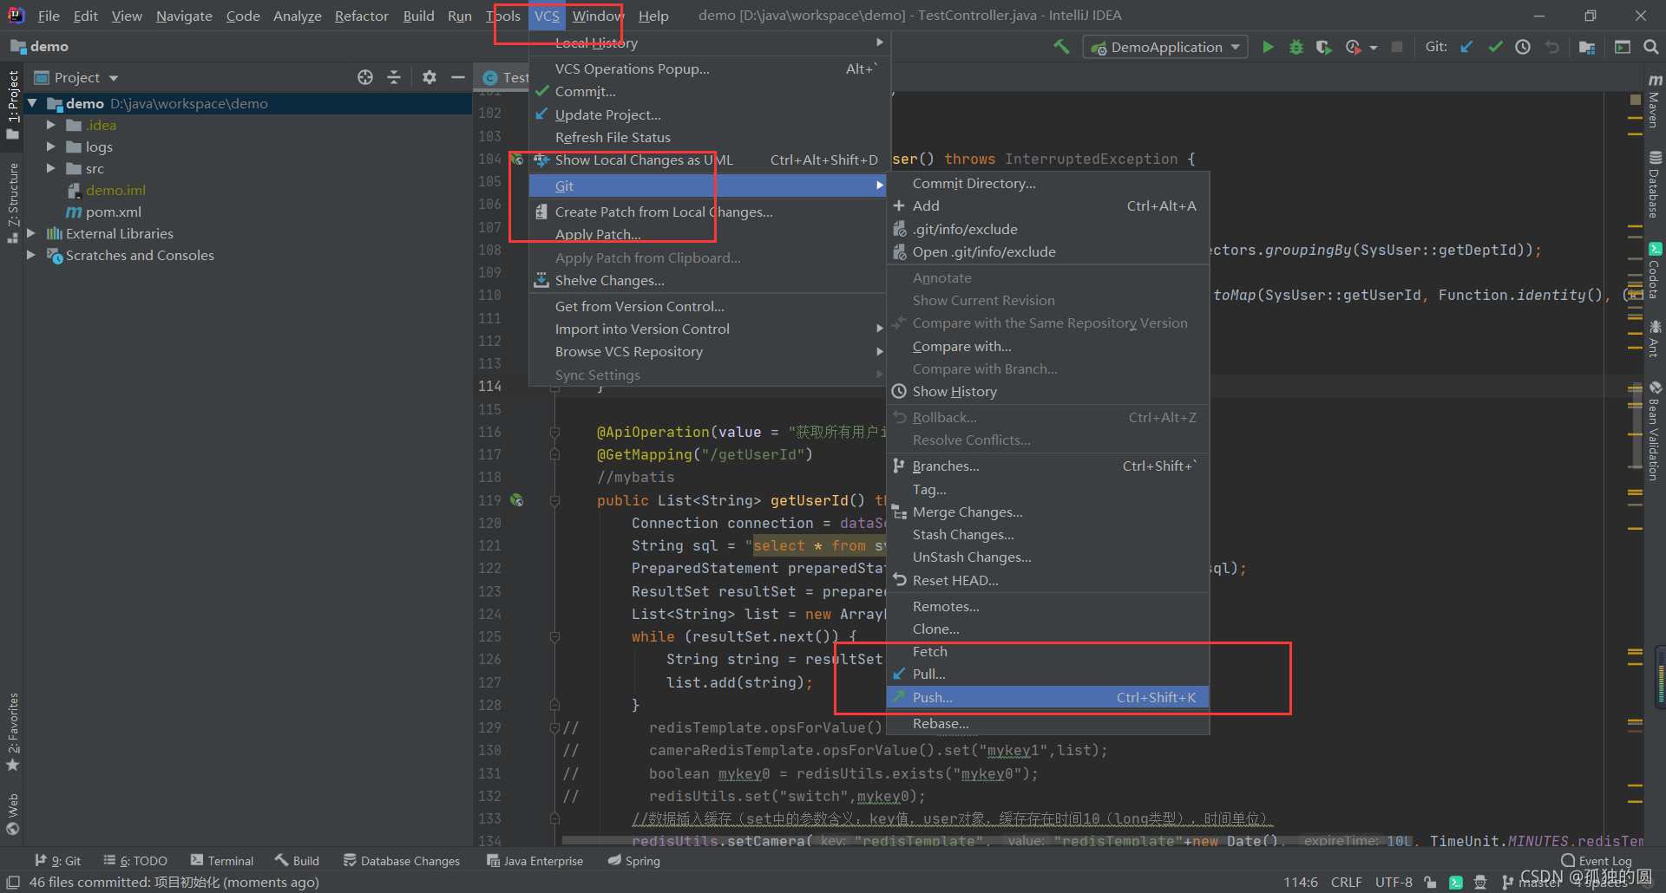Expand the logs folder
Screen dimensions: 1666x893
tap(50, 147)
